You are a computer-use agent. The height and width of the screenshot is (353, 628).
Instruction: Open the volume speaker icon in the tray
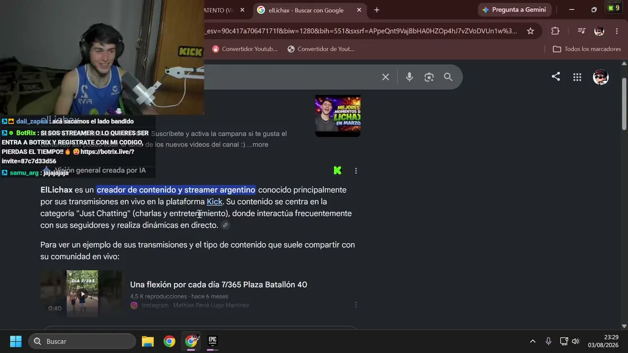[576, 341]
